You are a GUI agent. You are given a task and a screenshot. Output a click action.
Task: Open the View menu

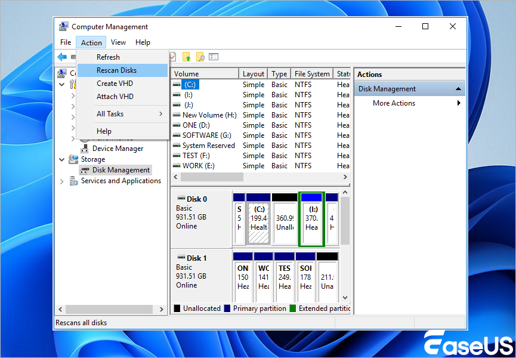tap(118, 42)
